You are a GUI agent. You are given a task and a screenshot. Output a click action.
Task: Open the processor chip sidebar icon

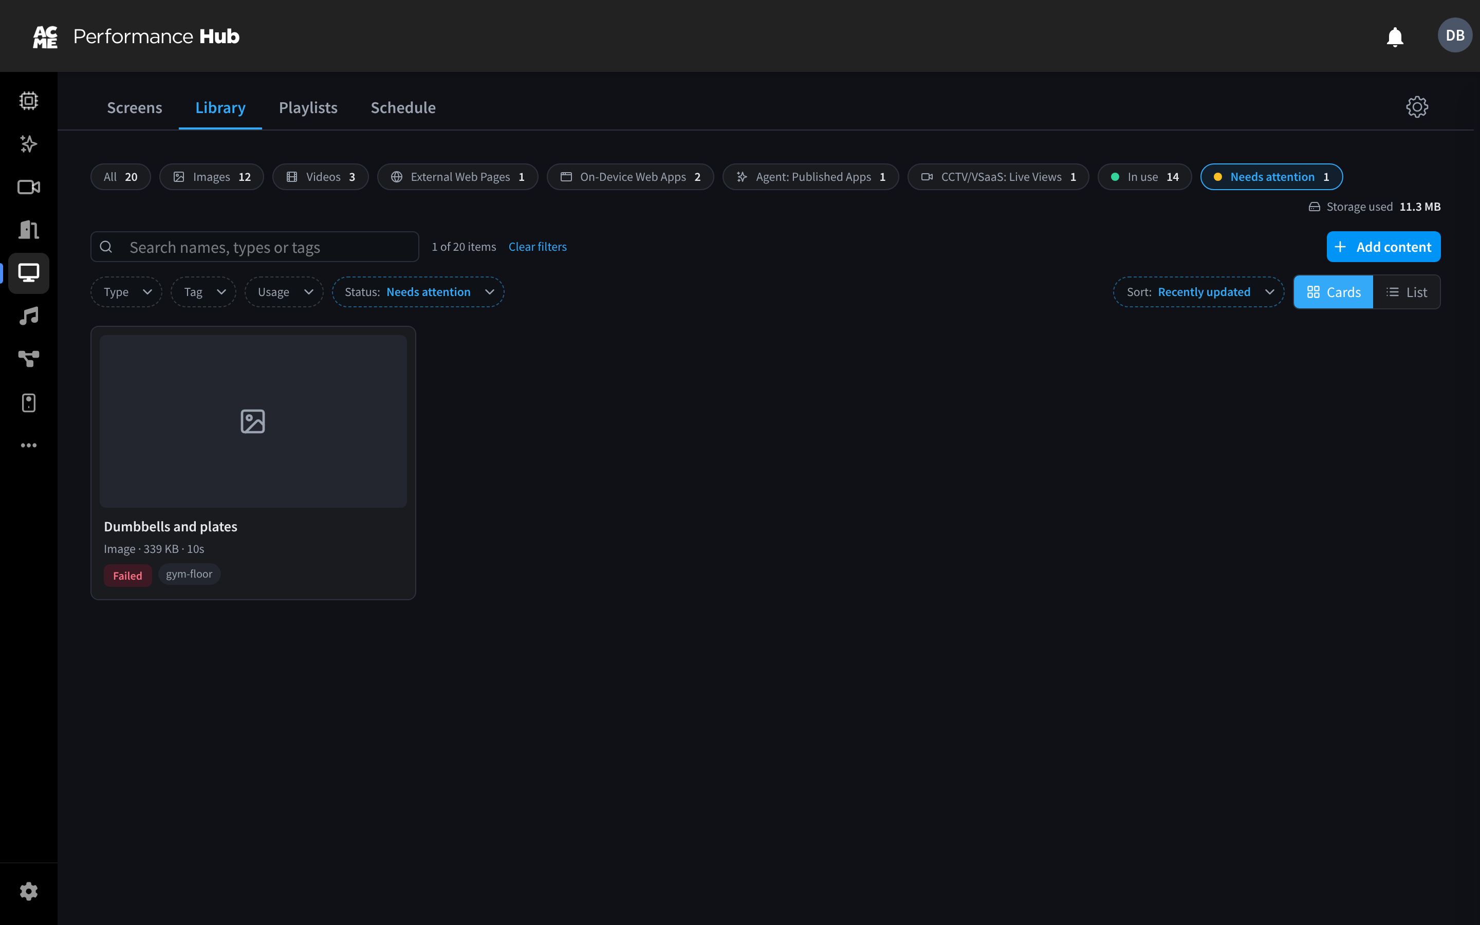point(29,100)
